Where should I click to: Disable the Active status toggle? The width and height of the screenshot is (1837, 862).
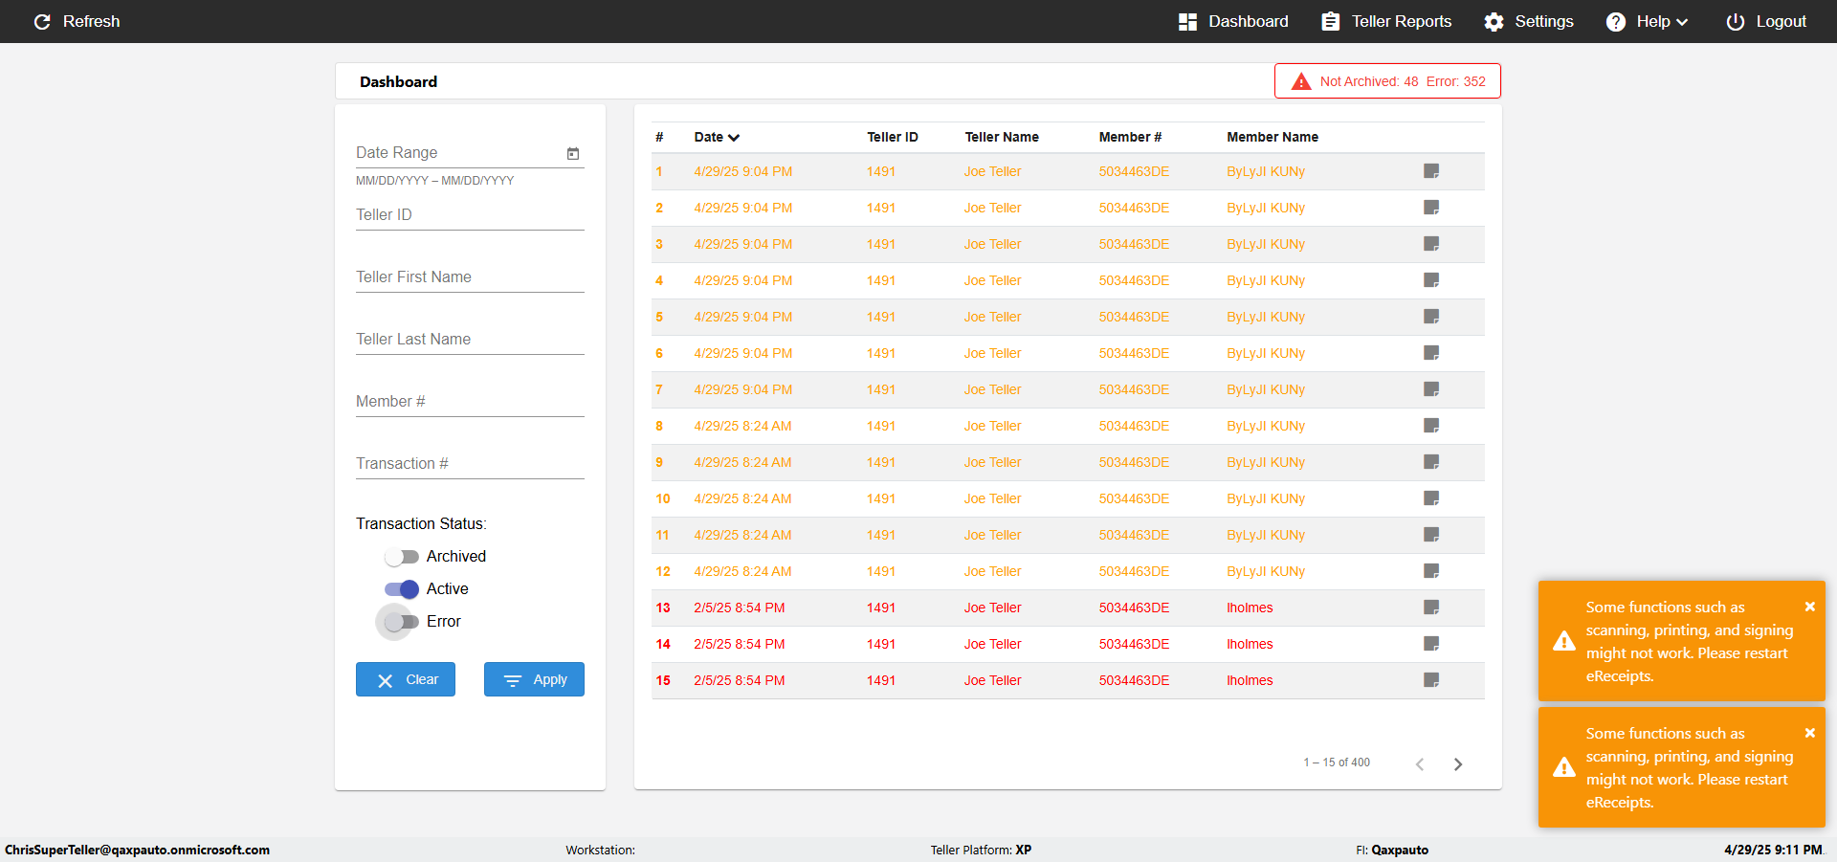pos(402,589)
